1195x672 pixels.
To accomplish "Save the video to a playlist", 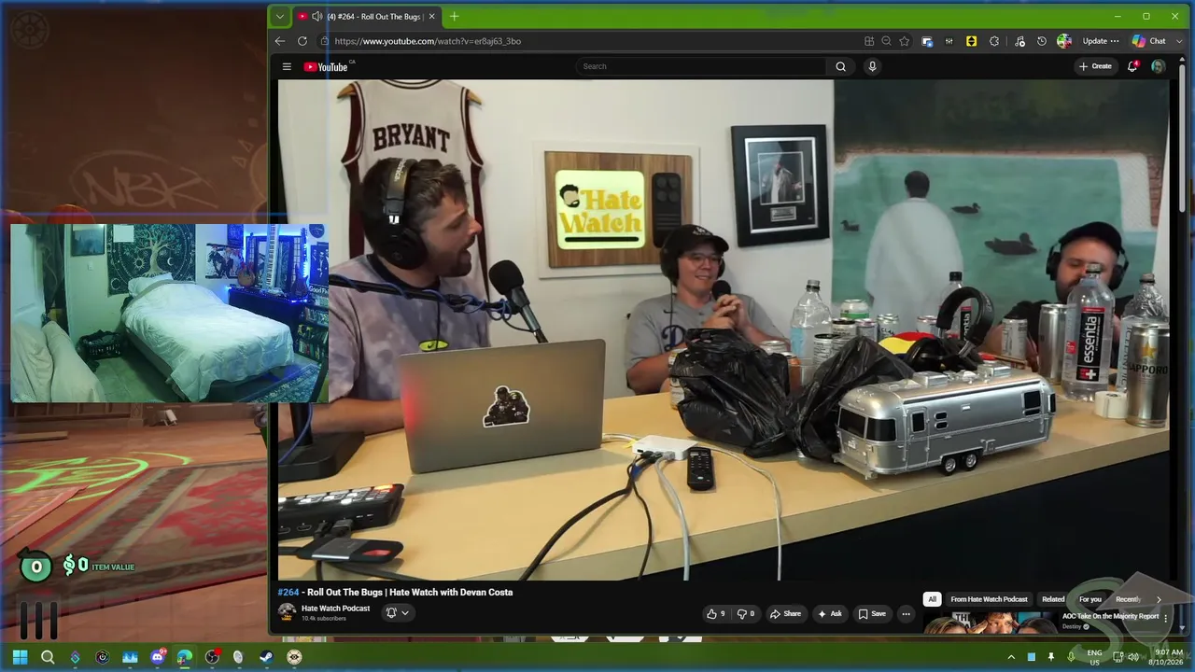I will point(872,614).
